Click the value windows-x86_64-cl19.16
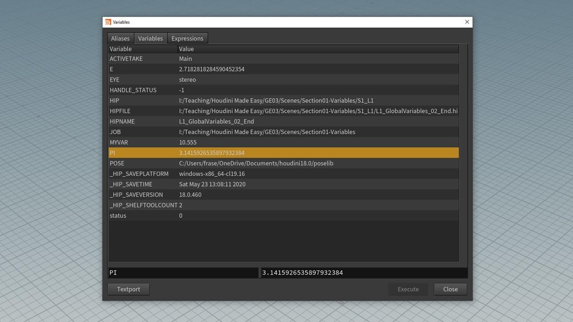The width and height of the screenshot is (573, 322). point(212,174)
